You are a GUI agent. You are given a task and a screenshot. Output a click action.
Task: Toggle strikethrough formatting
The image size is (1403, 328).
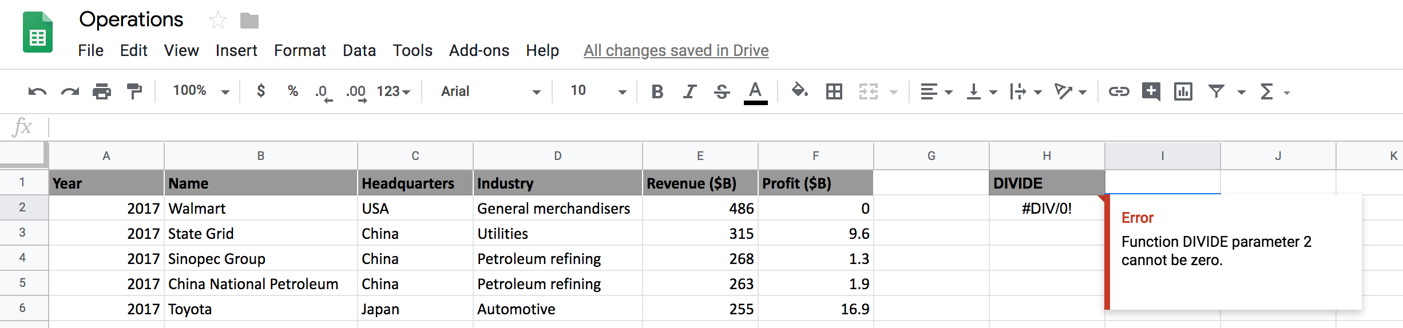722,91
